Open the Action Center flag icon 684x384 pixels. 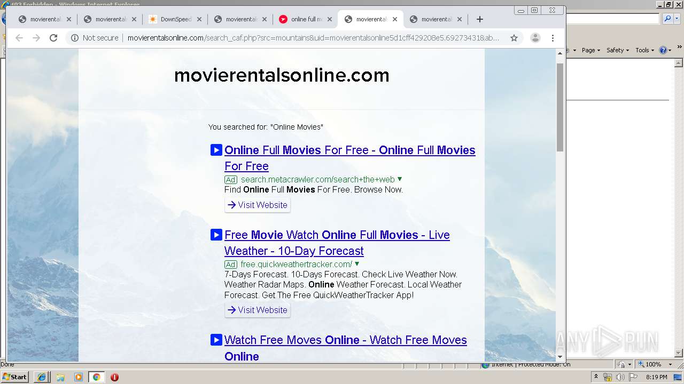pyautogui.click(x=633, y=377)
